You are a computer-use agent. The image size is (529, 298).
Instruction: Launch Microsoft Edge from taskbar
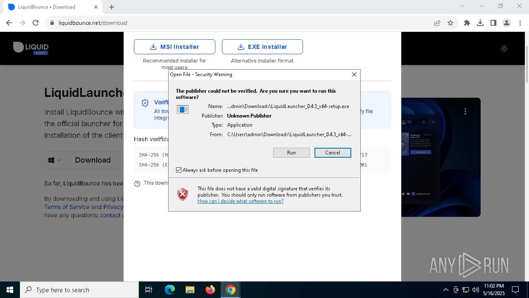(170, 290)
